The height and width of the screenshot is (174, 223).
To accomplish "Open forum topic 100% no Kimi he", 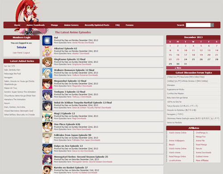I will (x=174, y=102).
